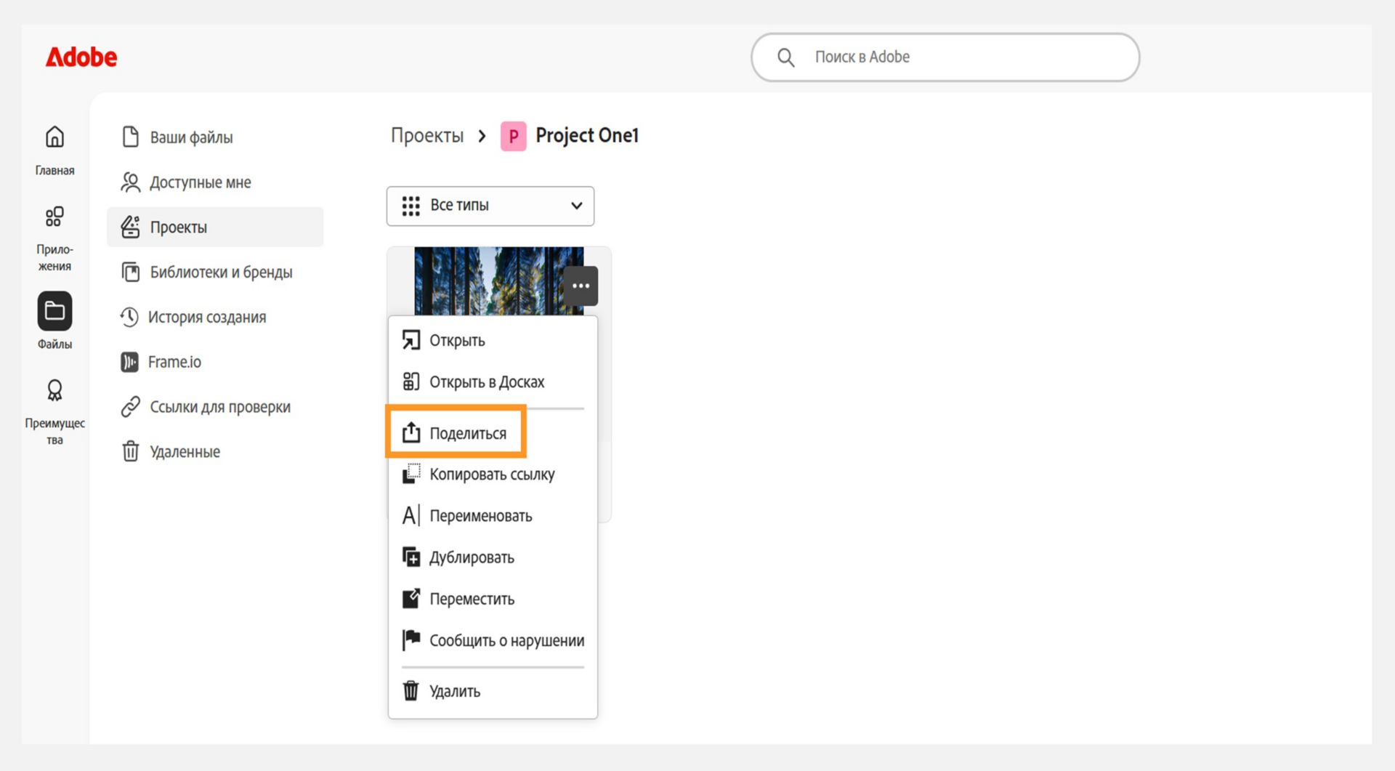The height and width of the screenshot is (771, 1395).
Task: Click the Копировать ссылку copy icon
Action: tap(411, 474)
